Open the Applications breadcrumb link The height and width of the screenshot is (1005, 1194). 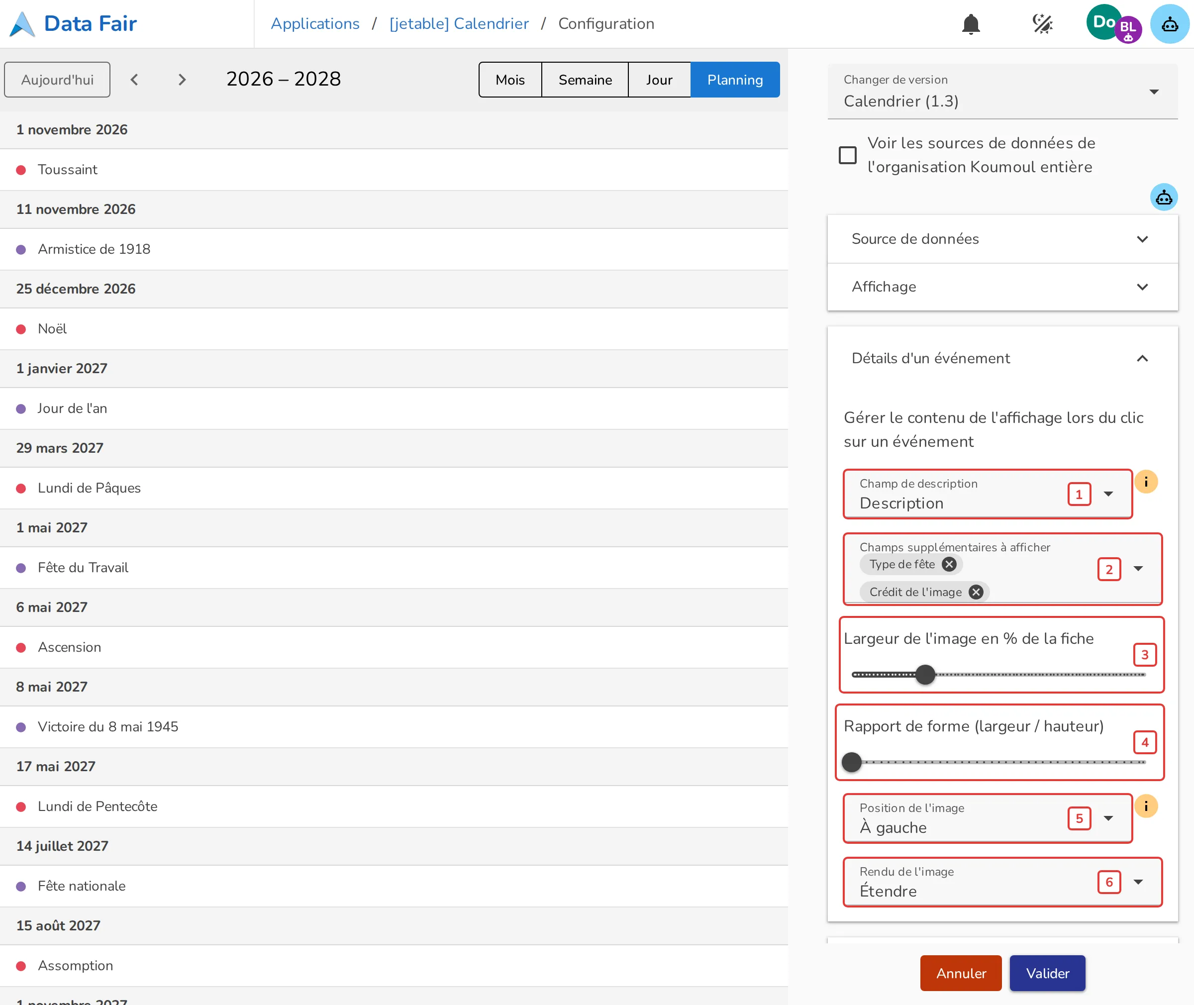click(315, 24)
